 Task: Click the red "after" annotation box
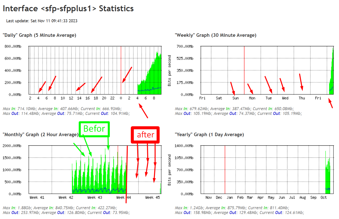[145, 135]
